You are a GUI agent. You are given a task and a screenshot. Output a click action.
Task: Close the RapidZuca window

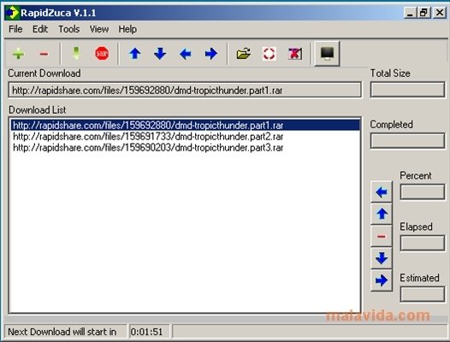pos(440,13)
